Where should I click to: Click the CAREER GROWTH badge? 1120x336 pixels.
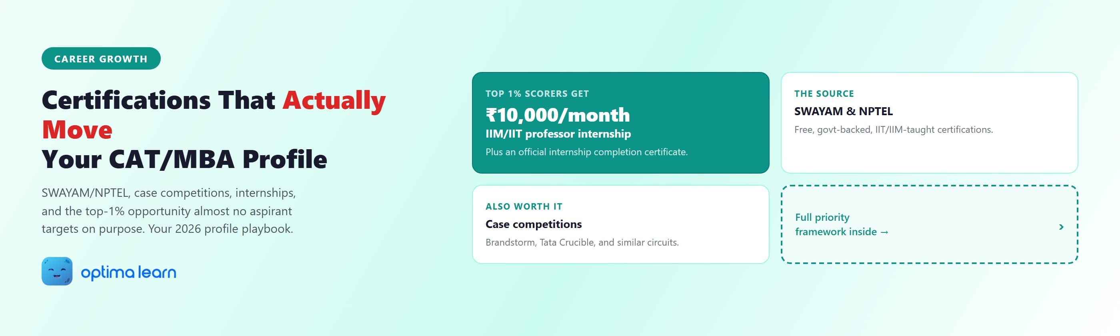101,59
